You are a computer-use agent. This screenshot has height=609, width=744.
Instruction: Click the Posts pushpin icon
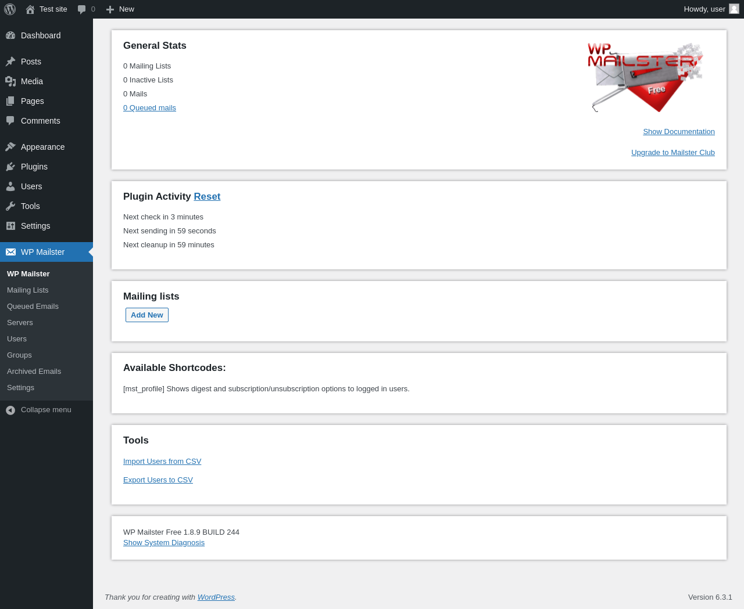click(10, 62)
